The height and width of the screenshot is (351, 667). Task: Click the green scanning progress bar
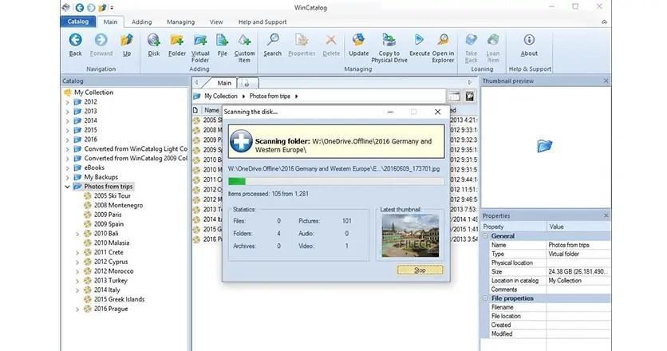point(336,181)
